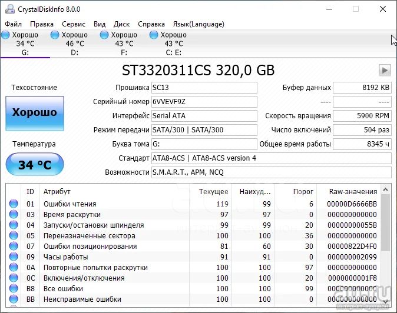Click attribute name Переназначенные сектора
The width and height of the screenshot is (397, 313).
pos(90,236)
